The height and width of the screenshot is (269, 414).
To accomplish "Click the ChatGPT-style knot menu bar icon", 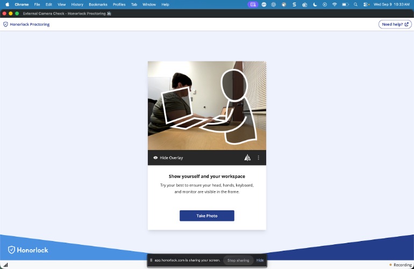I will point(274,4).
